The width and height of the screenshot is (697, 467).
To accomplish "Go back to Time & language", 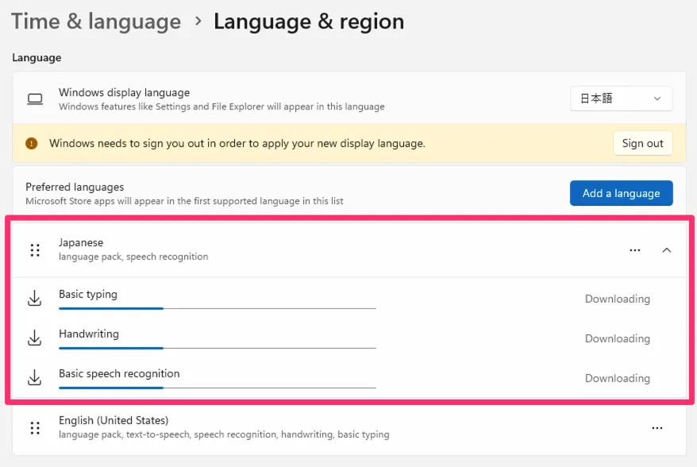I will (x=96, y=21).
